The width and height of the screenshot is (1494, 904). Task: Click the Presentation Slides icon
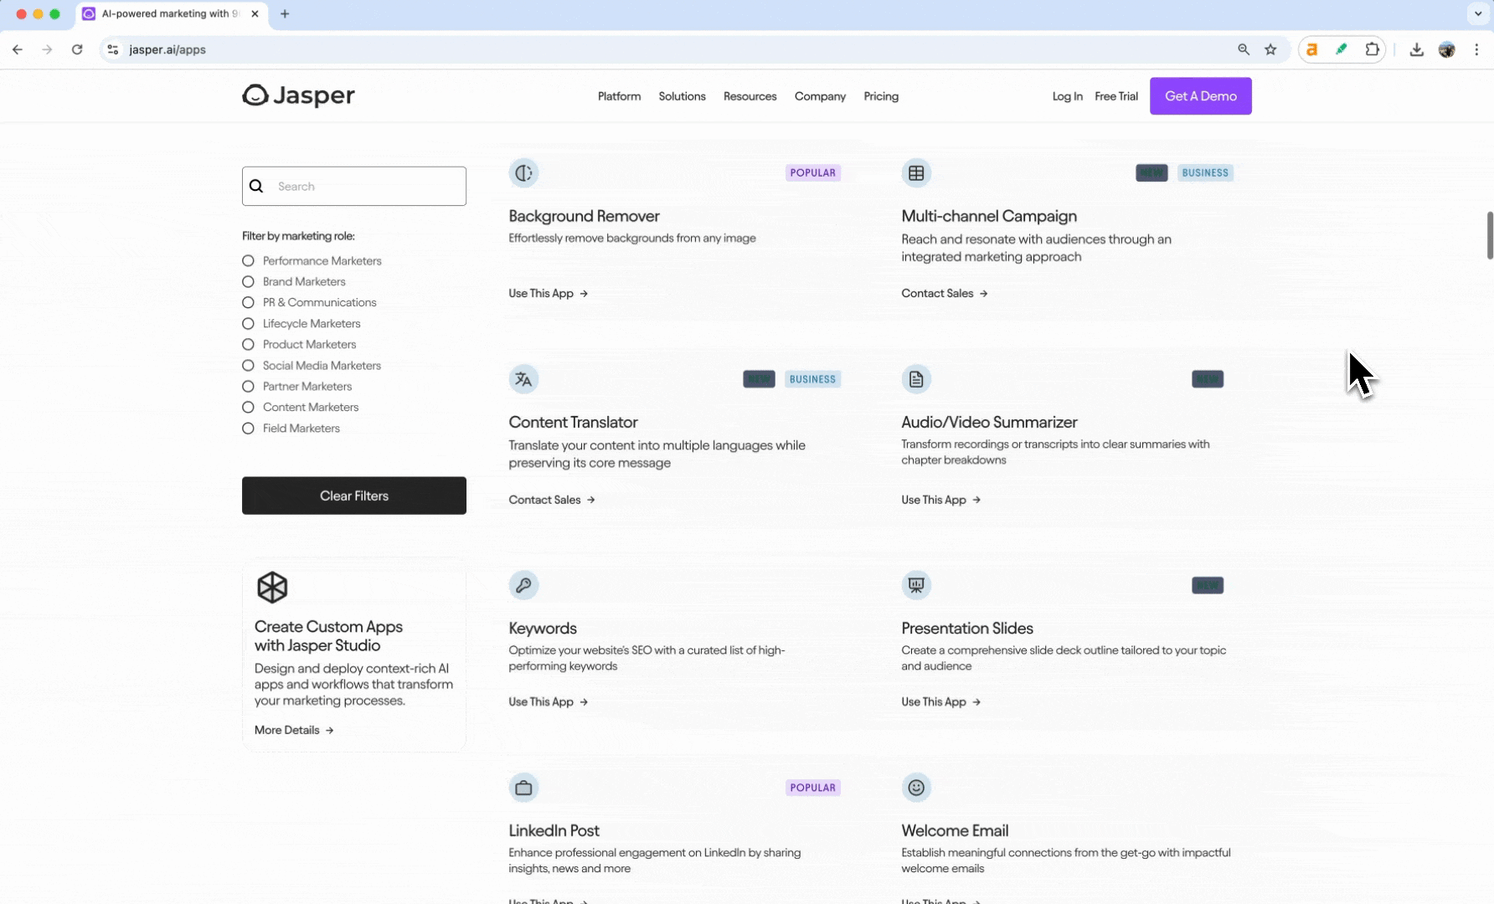pos(916,585)
